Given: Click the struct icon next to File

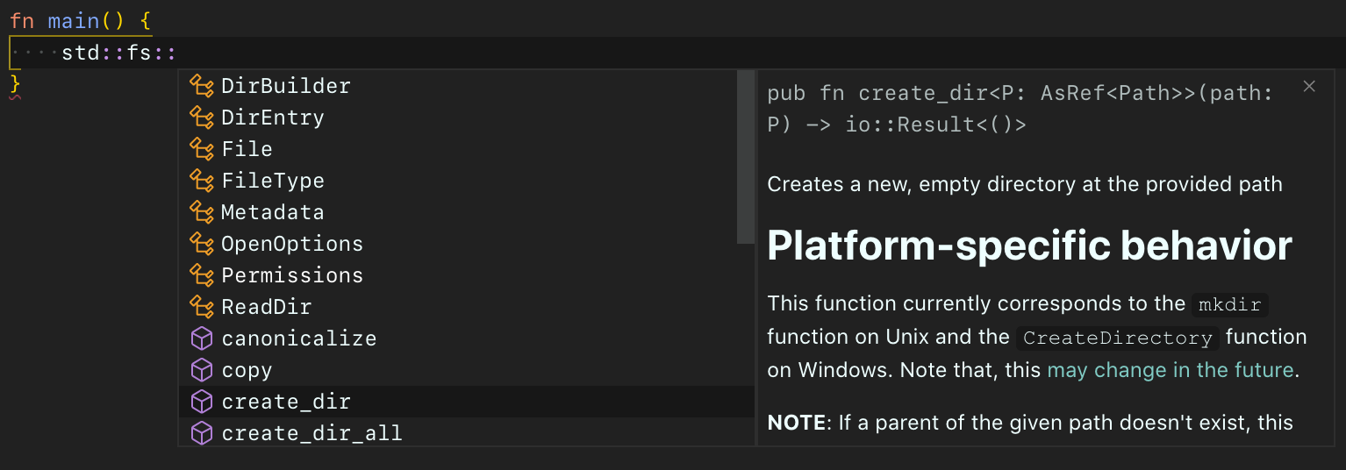Looking at the screenshot, I should point(202,149).
